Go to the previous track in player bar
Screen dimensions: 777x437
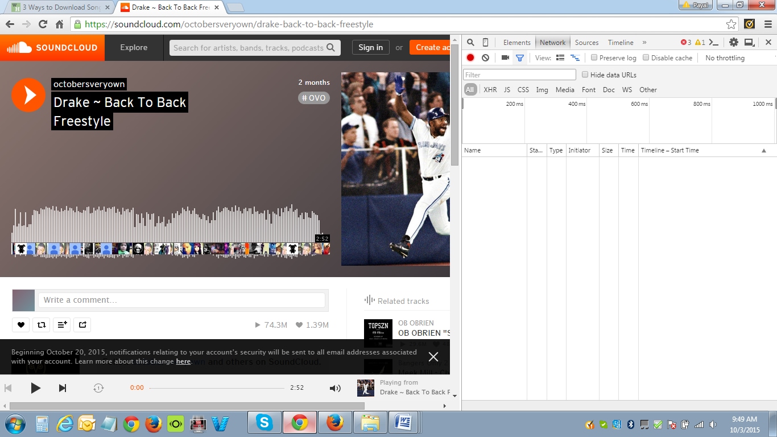[8, 388]
